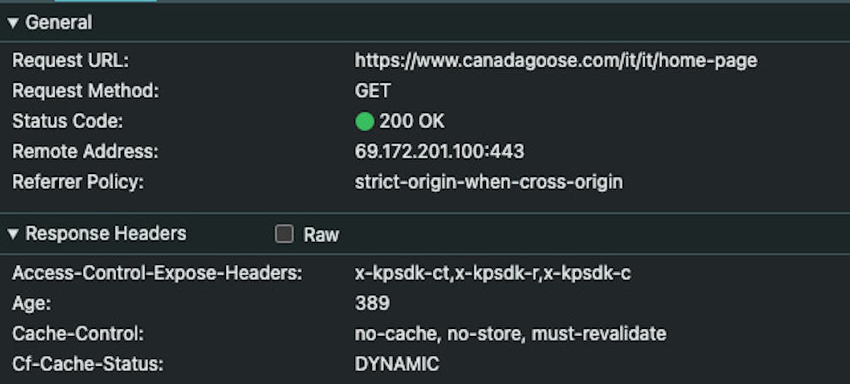Click the Access-Control-Expose-Headers label

tap(157, 274)
